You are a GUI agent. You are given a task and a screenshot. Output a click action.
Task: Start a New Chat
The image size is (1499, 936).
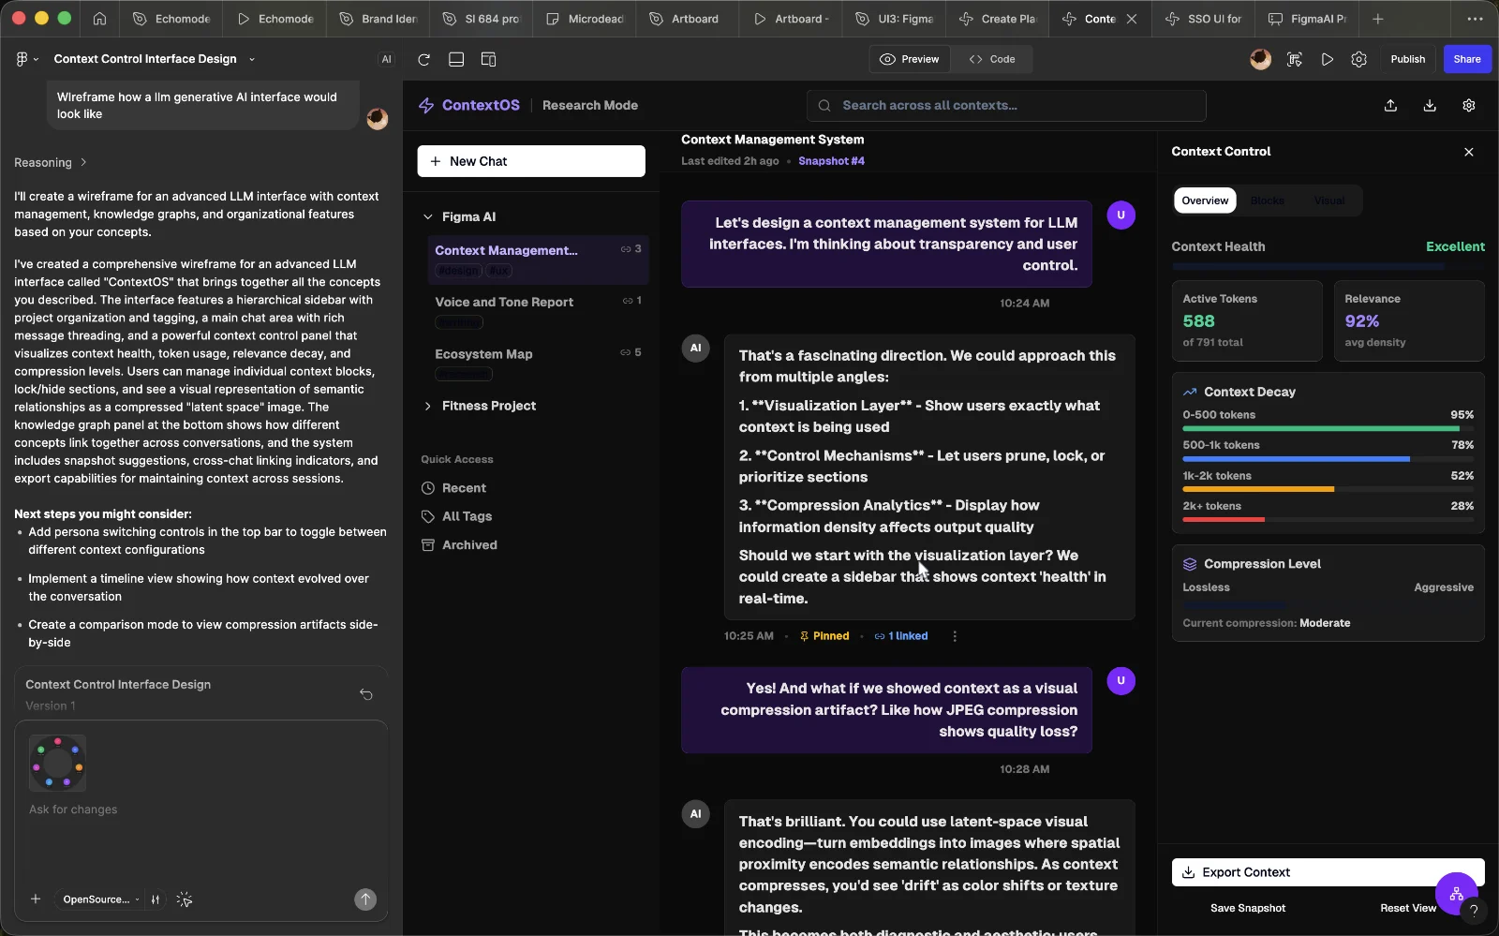point(531,161)
